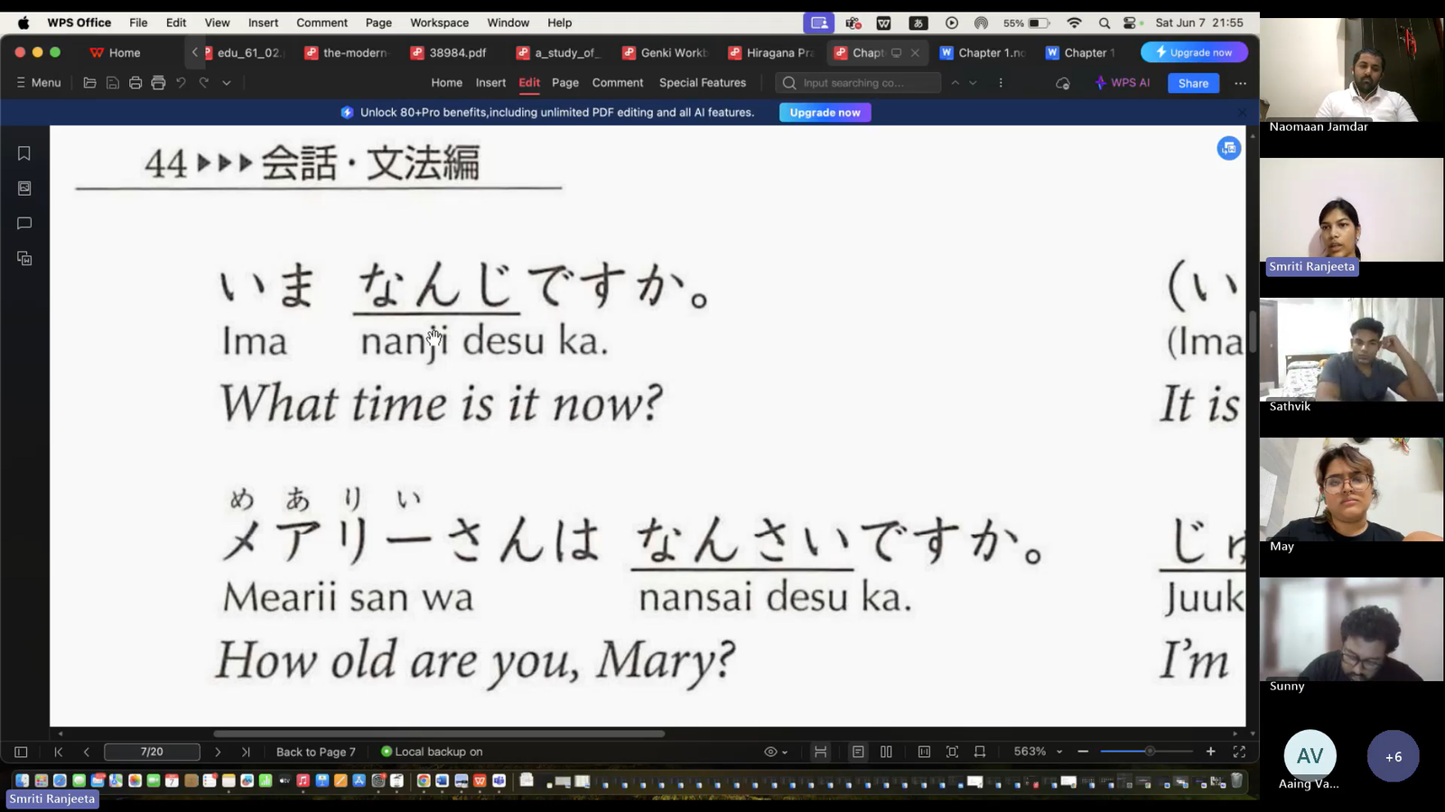Expand the quick access toolbar dropdown
This screenshot has width=1445, height=812.
pyautogui.click(x=227, y=83)
